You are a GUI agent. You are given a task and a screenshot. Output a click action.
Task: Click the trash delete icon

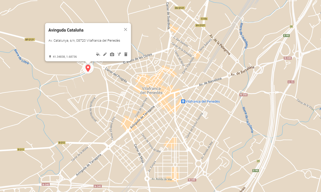126,54
